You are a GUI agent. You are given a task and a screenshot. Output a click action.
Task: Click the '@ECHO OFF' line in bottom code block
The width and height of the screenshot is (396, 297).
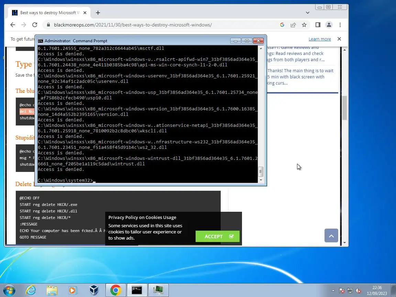click(x=30, y=198)
